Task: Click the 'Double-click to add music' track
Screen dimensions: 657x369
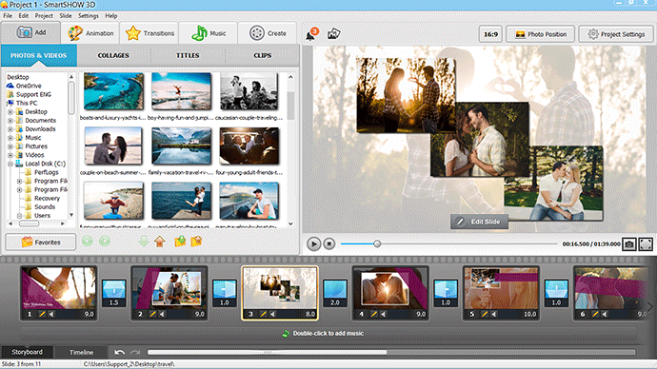Action: point(328,334)
